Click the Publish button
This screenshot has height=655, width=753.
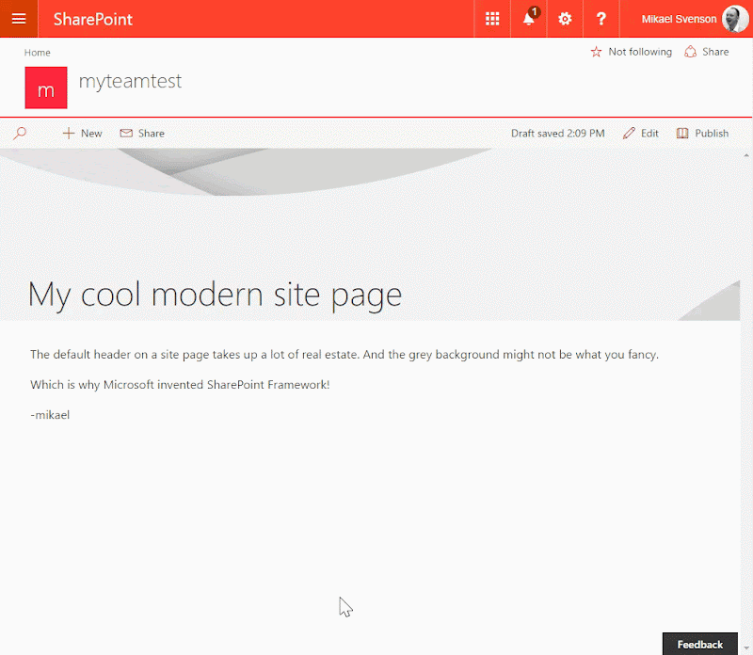(702, 133)
